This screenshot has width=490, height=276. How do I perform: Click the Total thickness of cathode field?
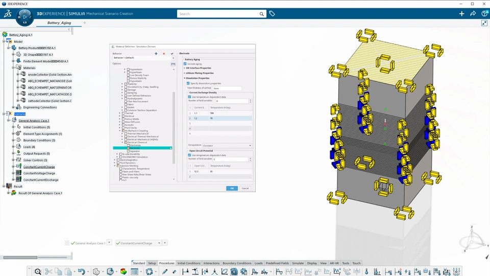click(227, 88)
